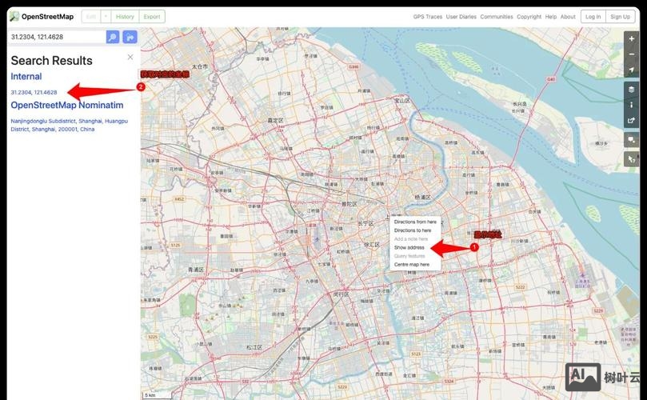Screen dimensions: 647x400
Task: Zoom in with the plus button
Action: point(632,38)
